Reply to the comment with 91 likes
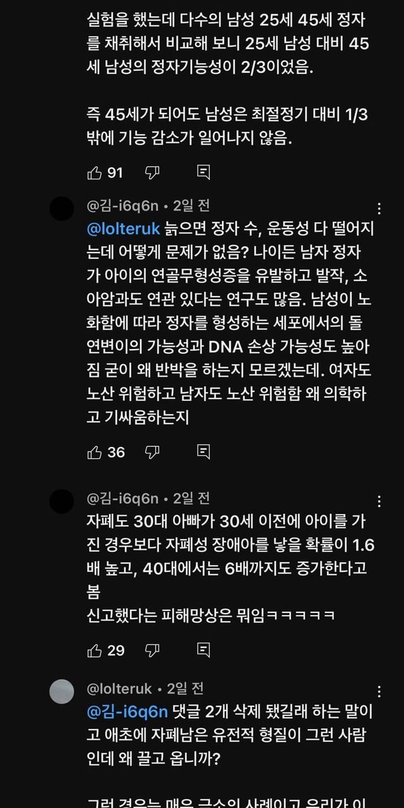This screenshot has height=808, width=404. pos(203,172)
